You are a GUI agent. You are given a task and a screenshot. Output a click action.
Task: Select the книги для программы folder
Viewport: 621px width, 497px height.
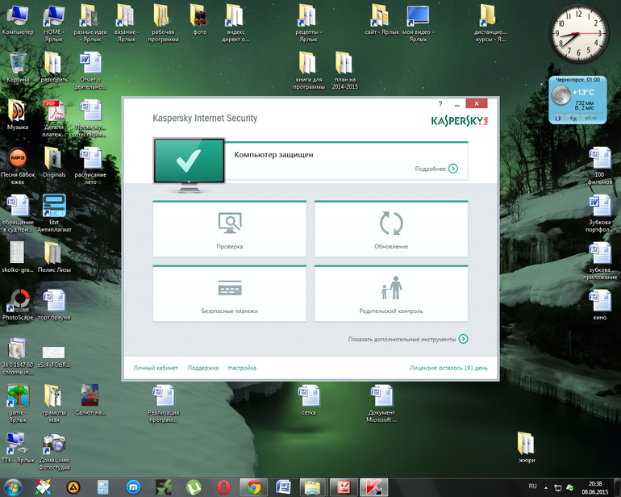(x=309, y=70)
